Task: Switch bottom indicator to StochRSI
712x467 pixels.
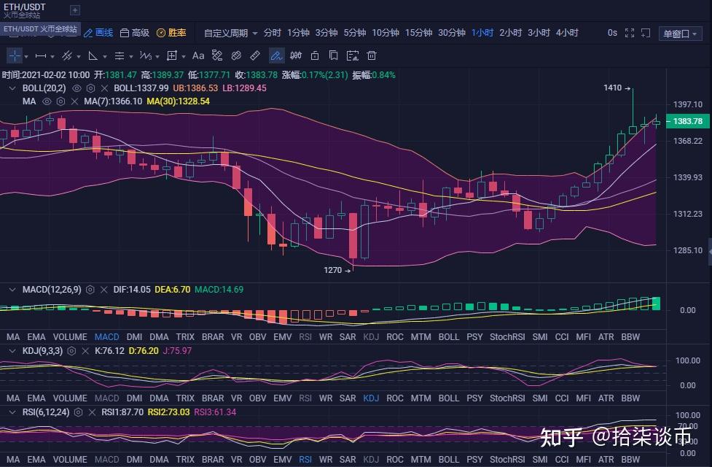Action: pos(507,458)
